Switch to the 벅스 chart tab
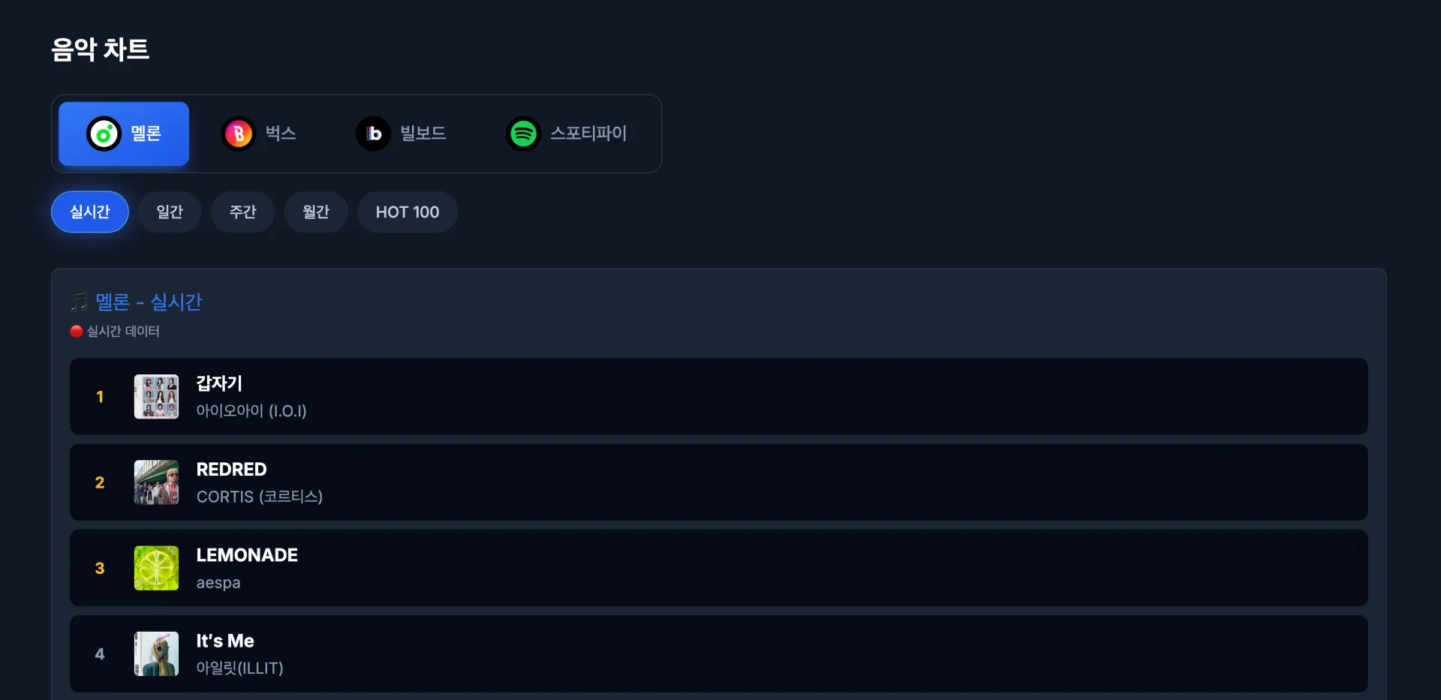The height and width of the screenshot is (700, 1441). [x=259, y=134]
